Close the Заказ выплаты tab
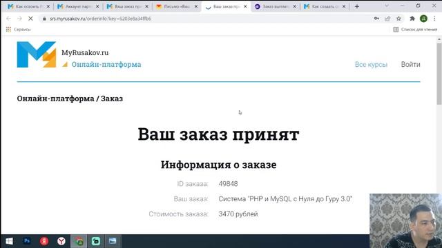This screenshot has height=248, width=442. tap(294, 6)
